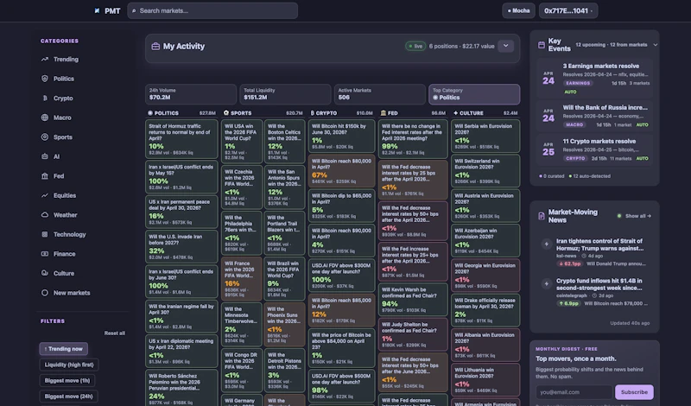The image size is (691, 406).
Task: Open the Mocha network selector
Action: (x=518, y=10)
